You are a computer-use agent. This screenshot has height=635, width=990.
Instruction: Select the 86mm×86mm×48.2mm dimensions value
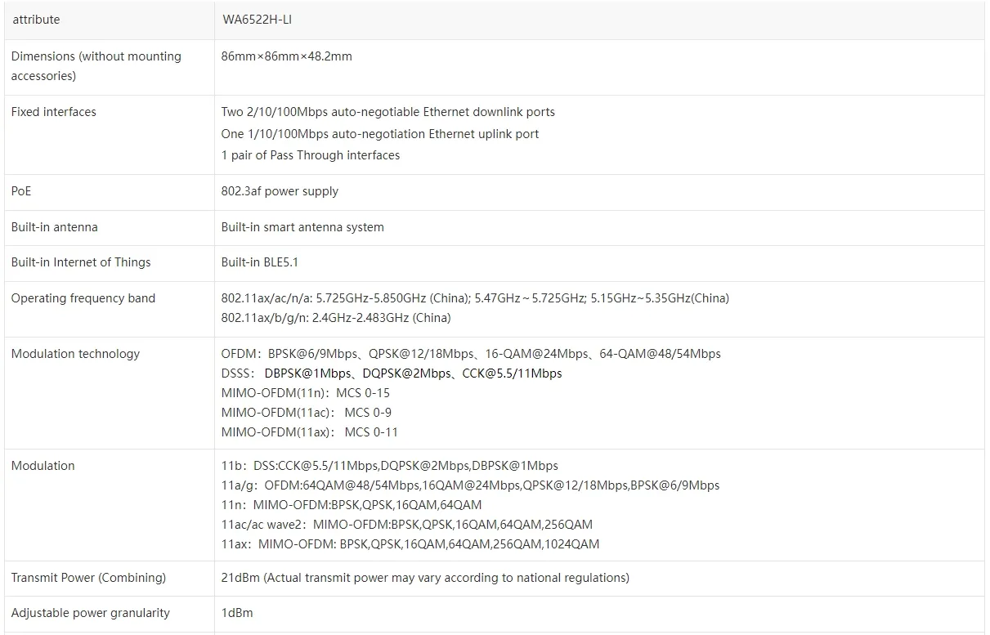286,56
